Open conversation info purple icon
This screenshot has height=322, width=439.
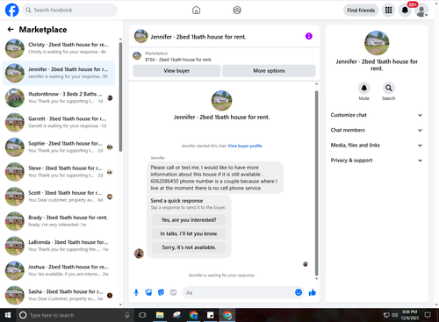coord(309,36)
